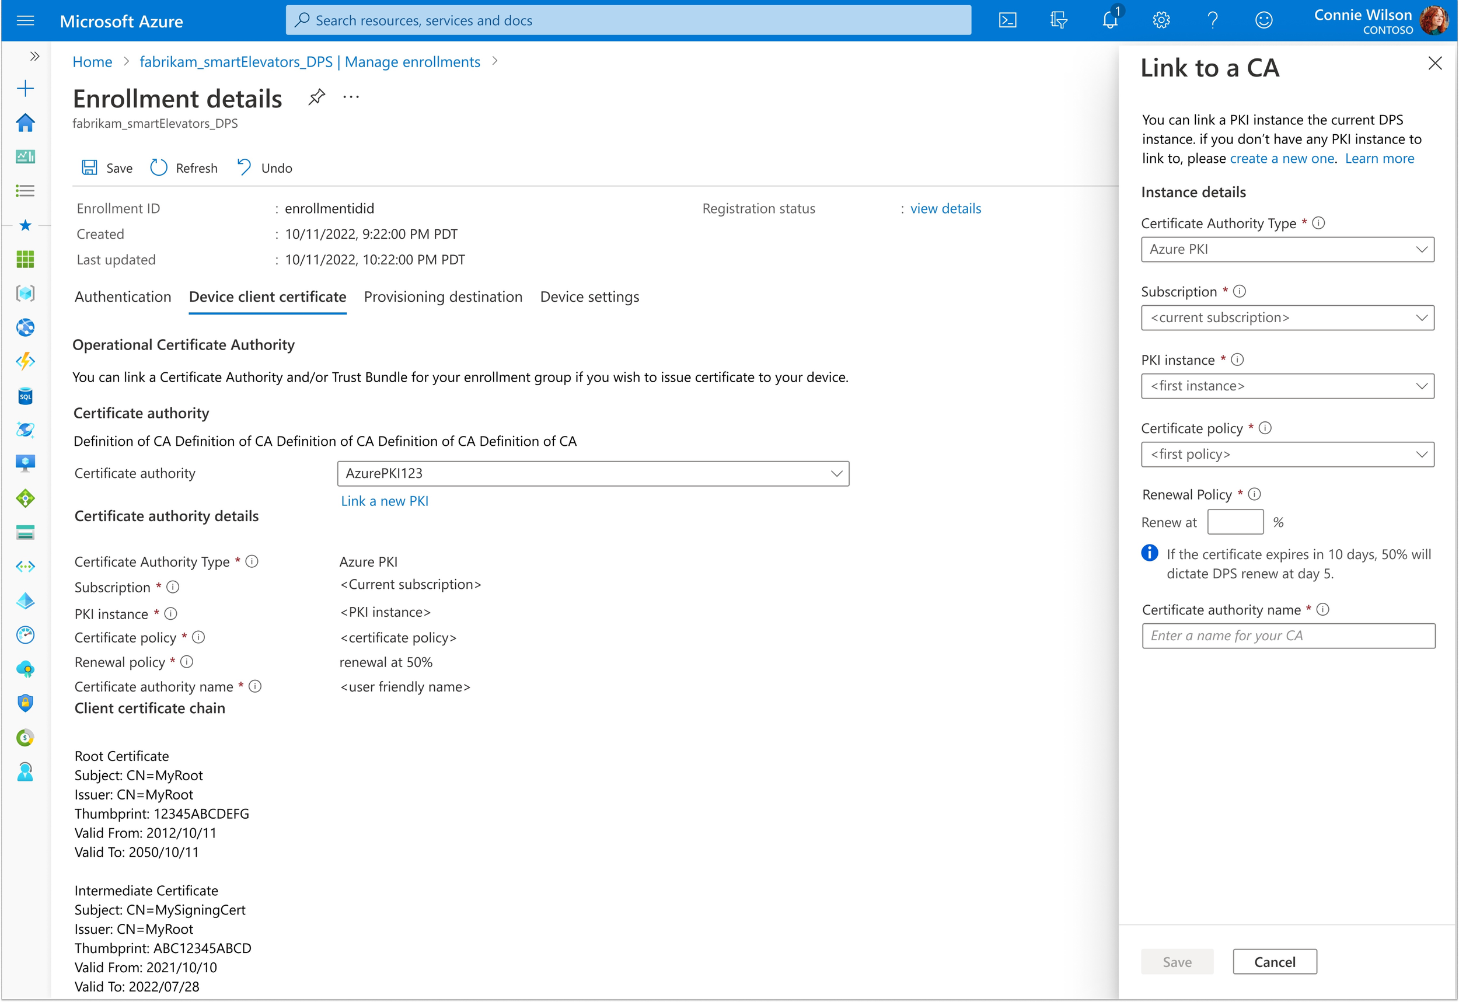This screenshot has height=1002, width=1459.
Task: Open All services list icon in sidebar
Action: tap(25, 191)
